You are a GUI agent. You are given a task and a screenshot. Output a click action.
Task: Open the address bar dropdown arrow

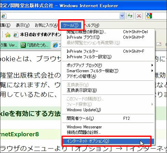click(122, 16)
